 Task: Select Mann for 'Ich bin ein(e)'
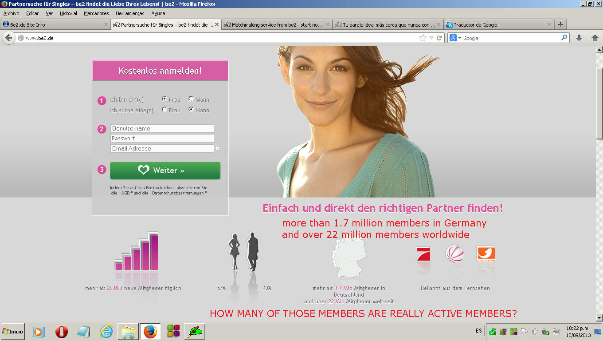pyautogui.click(x=191, y=99)
